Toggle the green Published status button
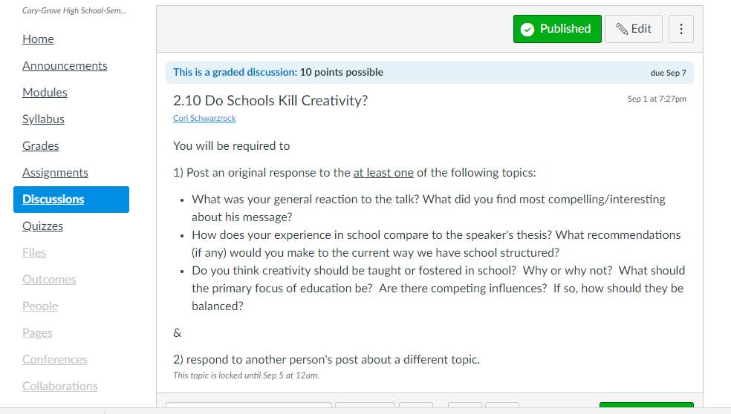731x414 pixels. pos(557,29)
